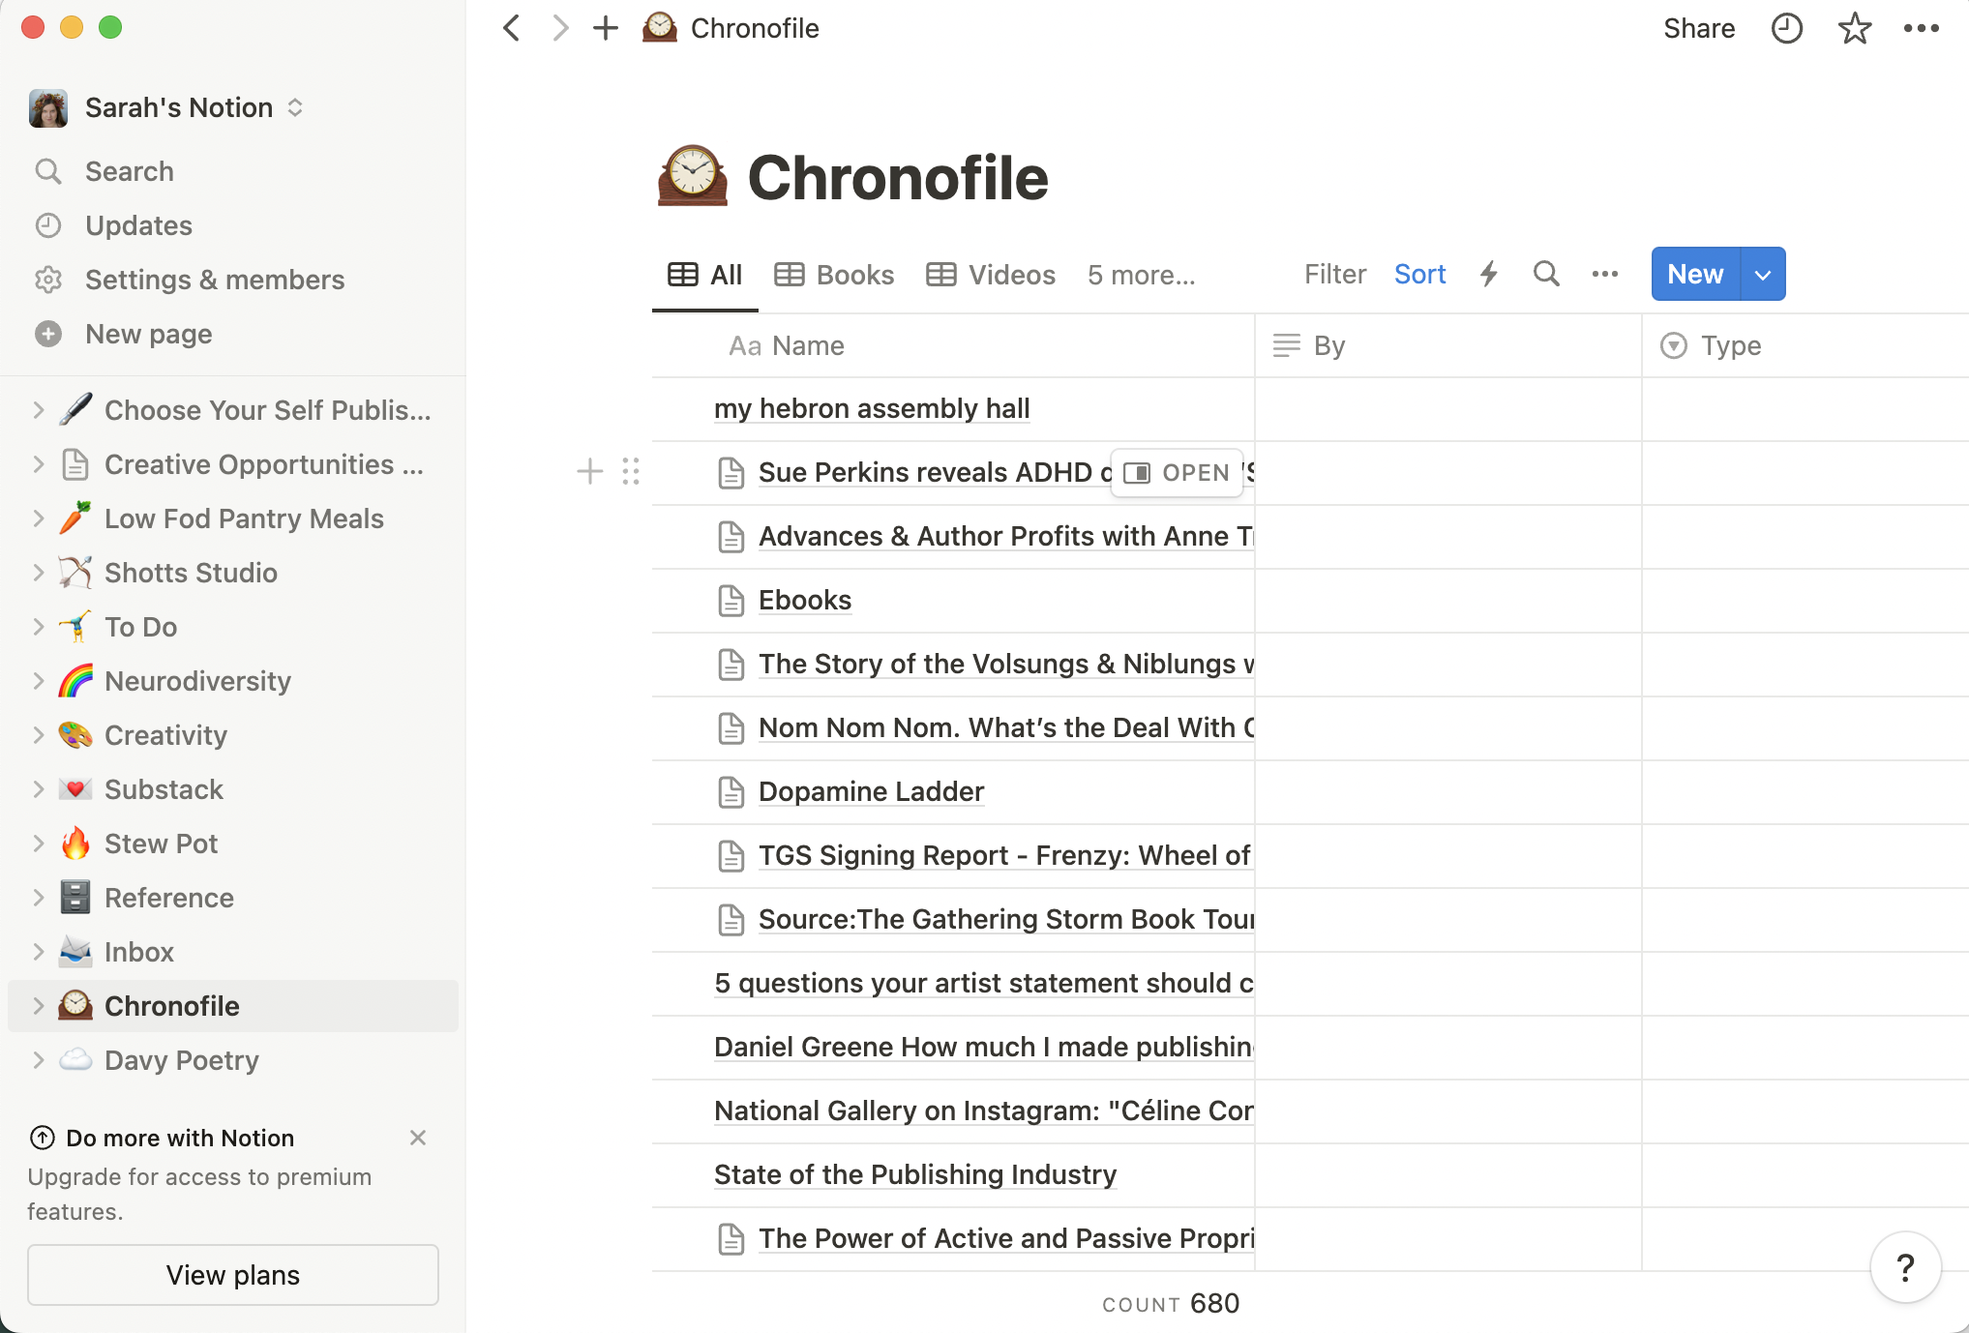Open the New button dropdown arrow

click(x=1763, y=275)
